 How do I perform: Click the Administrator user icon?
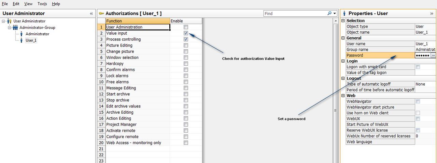click(x=22, y=34)
